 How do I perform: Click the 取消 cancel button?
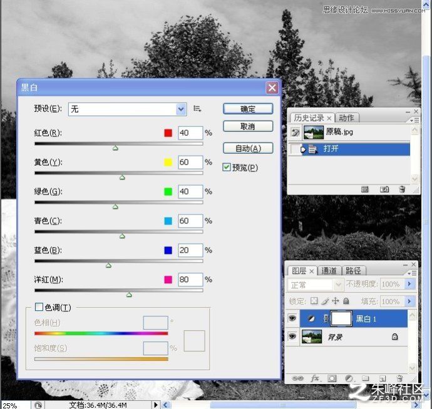coord(248,126)
